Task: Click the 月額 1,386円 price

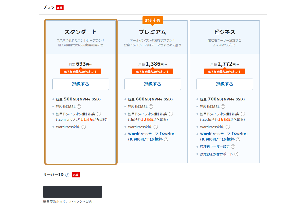Action: pyautogui.click(x=153, y=64)
